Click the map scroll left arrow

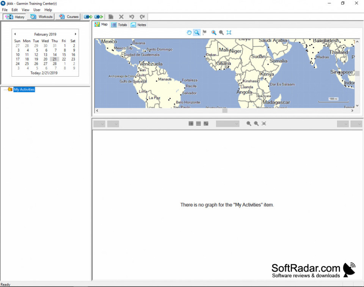tap(97, 110)
